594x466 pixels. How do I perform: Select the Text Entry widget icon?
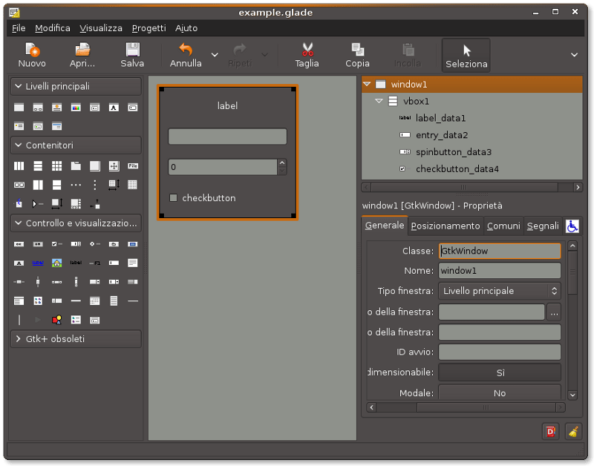(114, 263)
